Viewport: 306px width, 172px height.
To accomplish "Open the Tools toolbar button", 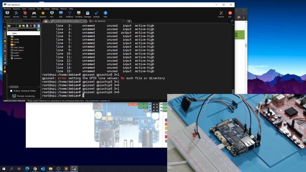I will [25, 14].
